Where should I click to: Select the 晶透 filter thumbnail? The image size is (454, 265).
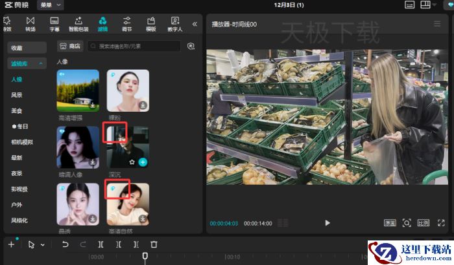tap(78, 204)
